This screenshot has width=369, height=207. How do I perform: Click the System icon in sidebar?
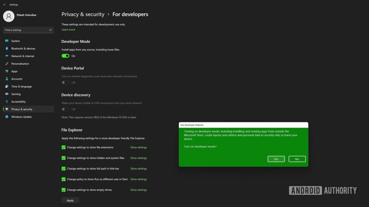(x=7, y=41)
